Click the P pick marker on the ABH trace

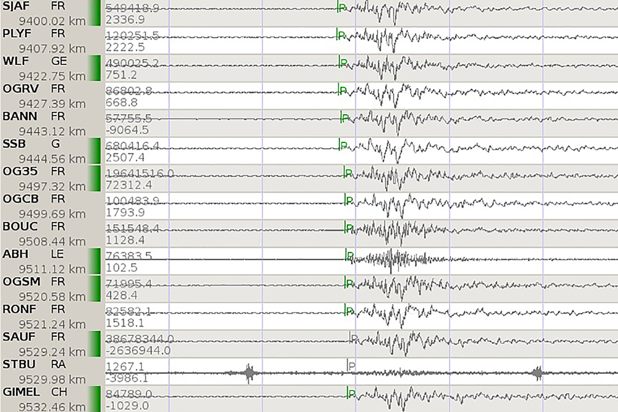pos(349,255)
